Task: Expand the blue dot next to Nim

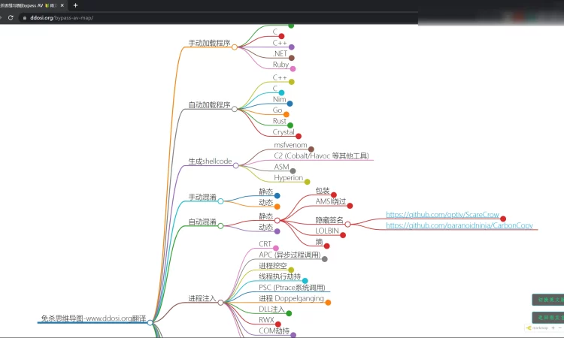Action: click(x=290, y=104)
